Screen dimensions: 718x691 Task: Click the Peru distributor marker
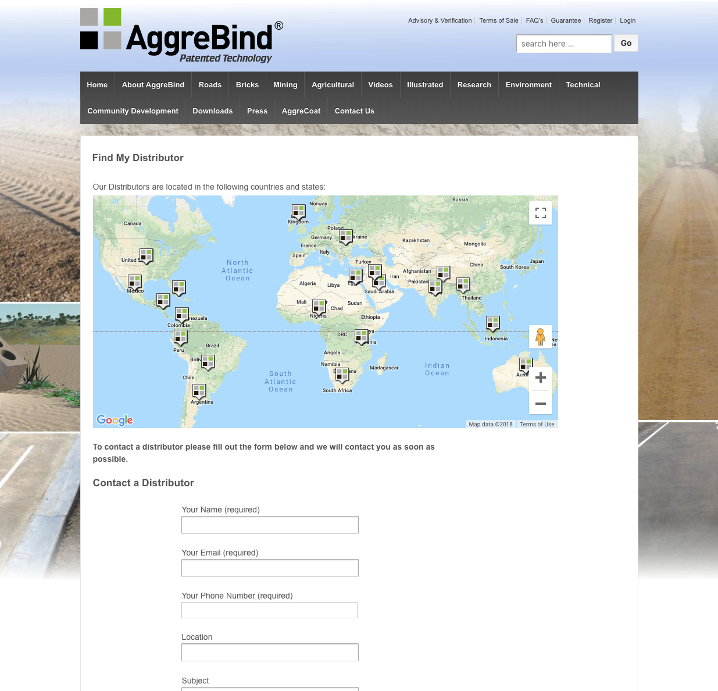[181, 338]
